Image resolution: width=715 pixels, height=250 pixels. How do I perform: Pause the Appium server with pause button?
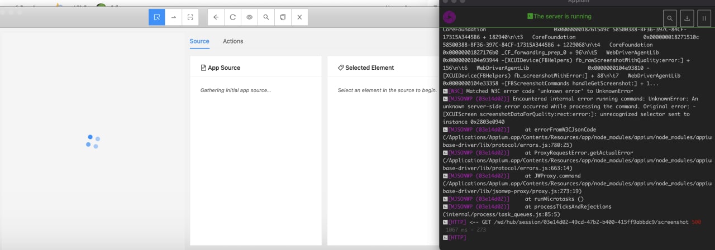[704, 18]
